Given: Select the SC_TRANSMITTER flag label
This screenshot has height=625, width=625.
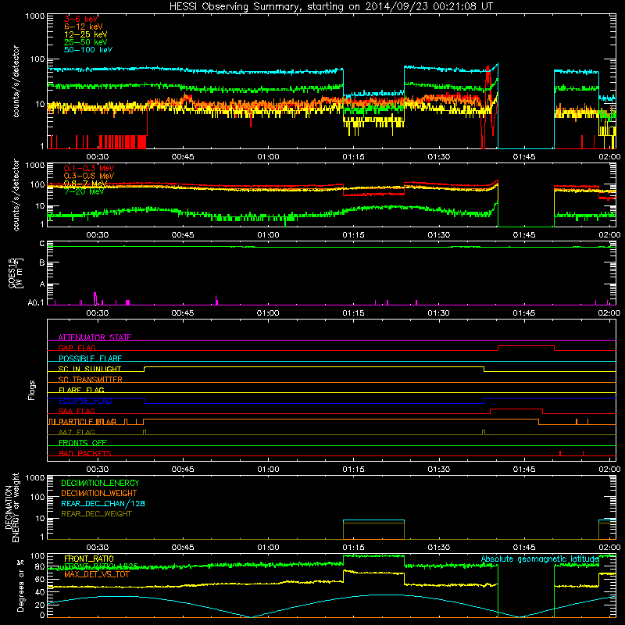Looking at the screenshot, I should (x=90, y=380).
